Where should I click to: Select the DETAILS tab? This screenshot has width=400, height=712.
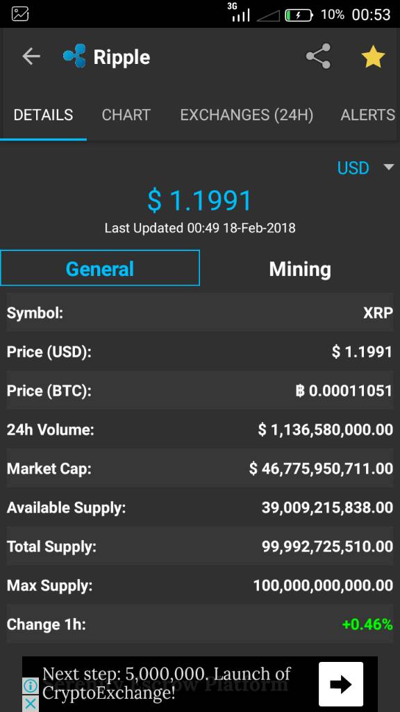[43, 115]
